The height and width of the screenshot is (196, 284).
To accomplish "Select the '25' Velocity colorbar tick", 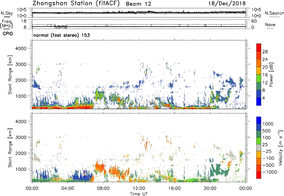I will [265, 144].
